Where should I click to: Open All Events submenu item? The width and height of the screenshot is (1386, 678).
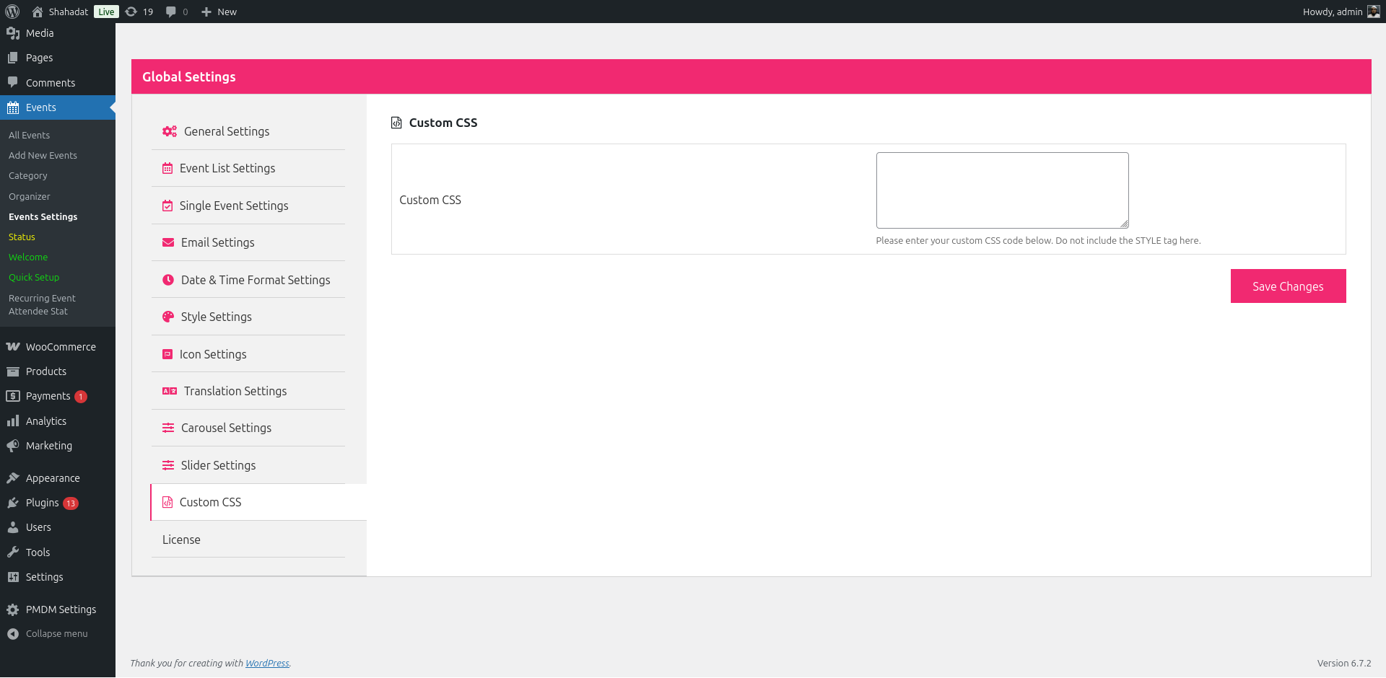pos(29,135)
